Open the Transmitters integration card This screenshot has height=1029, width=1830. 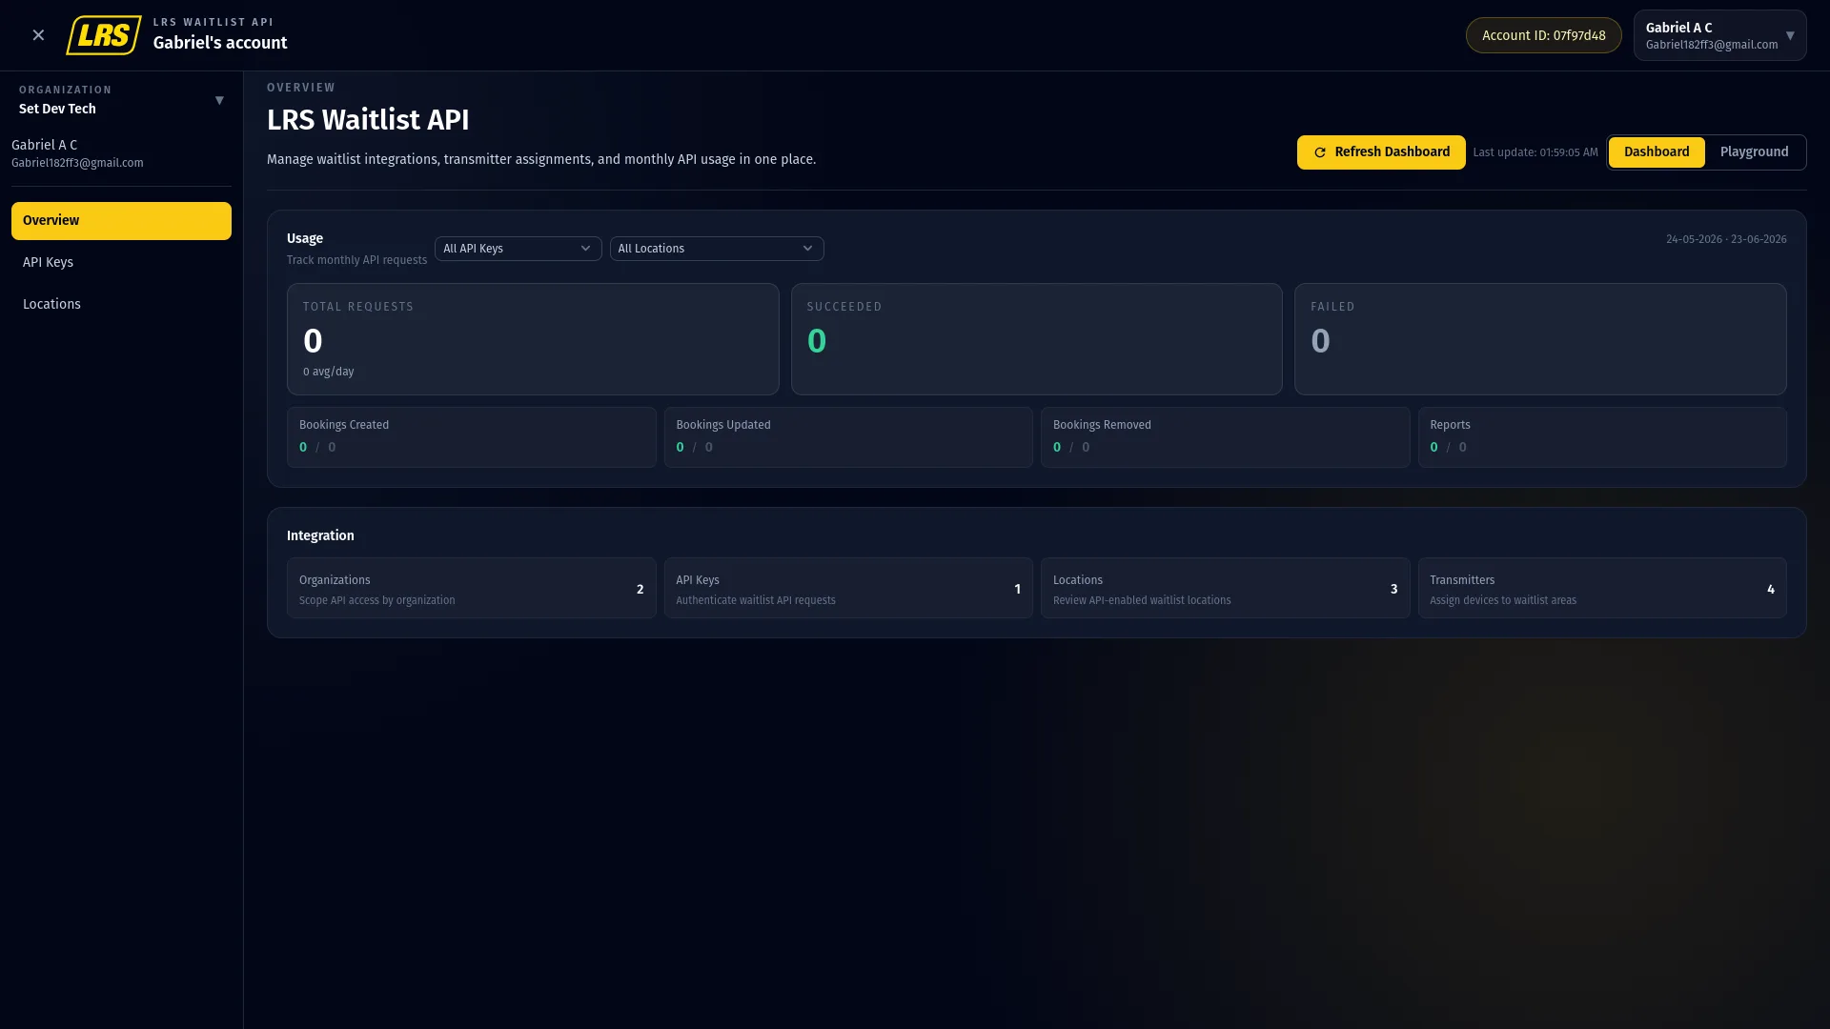(1602, 589)
